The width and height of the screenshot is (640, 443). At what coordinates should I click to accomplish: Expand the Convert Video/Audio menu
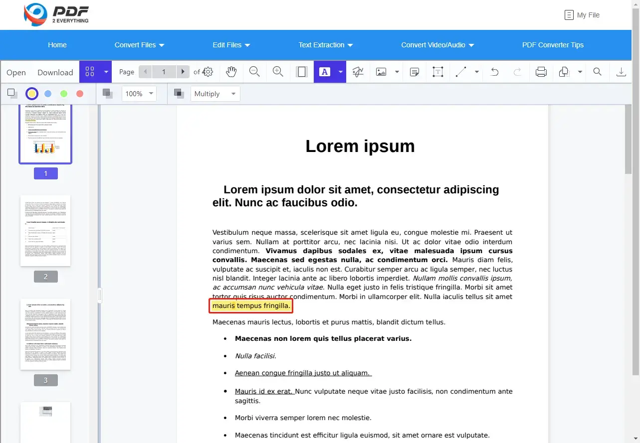(x=437, y=45)
